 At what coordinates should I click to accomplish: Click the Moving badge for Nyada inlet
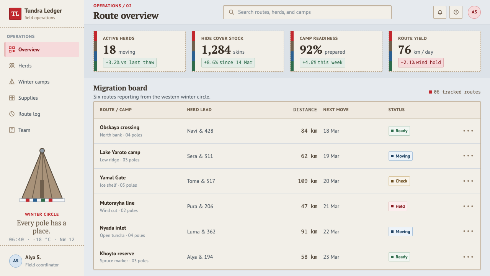tap(400, 232)
